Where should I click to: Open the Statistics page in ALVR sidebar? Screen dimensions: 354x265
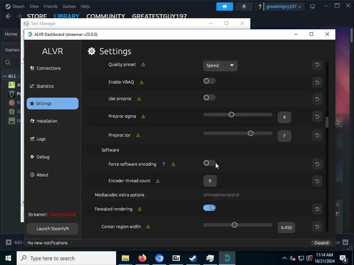click(42, 86)
